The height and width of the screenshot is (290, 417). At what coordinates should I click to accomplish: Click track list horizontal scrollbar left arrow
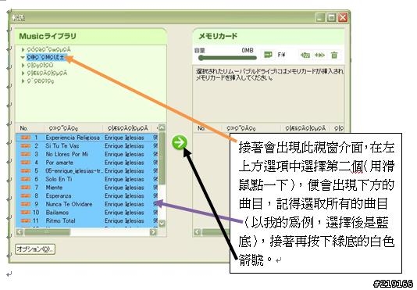(20, 231)
